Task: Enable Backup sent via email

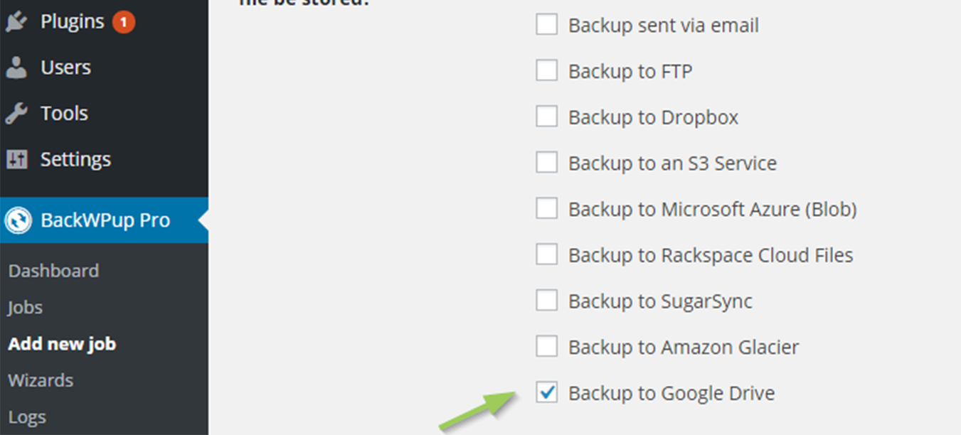Action: pyautogui.click(x=547, y=24)
